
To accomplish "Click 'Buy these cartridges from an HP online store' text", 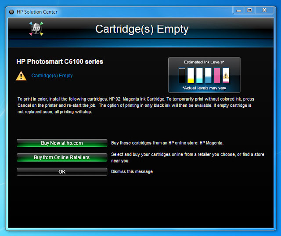I will pyautogui.click(x=167, y=143).
